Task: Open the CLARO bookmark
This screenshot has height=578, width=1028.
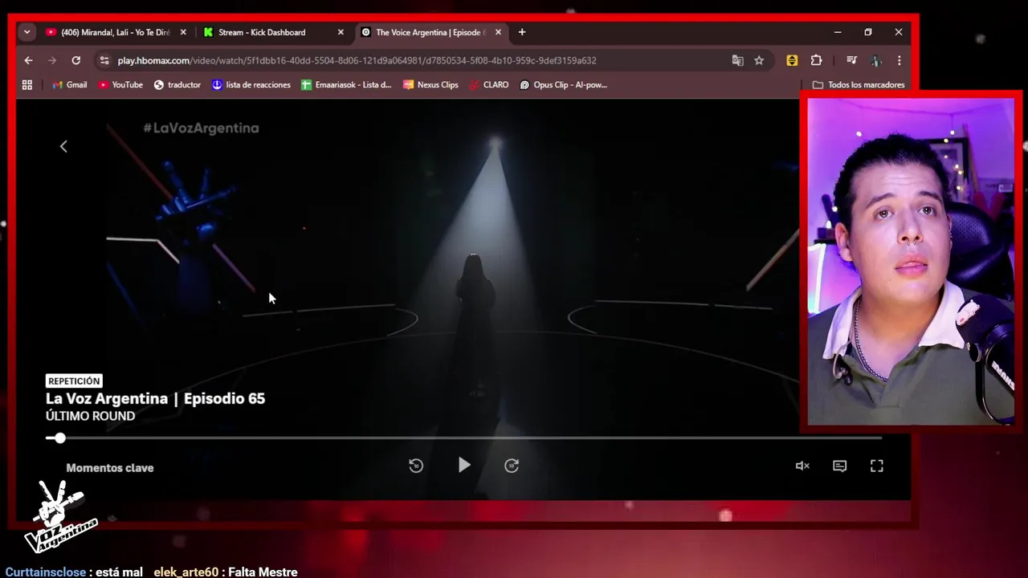Action: [488, 84]
